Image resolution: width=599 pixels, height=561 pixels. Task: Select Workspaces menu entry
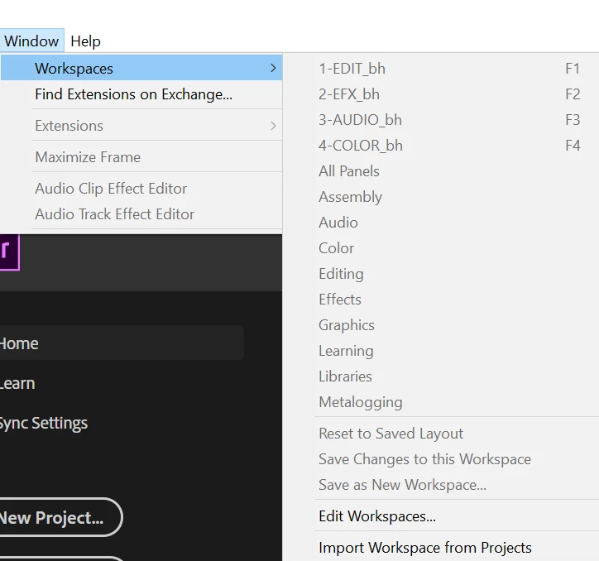(141, 68)
